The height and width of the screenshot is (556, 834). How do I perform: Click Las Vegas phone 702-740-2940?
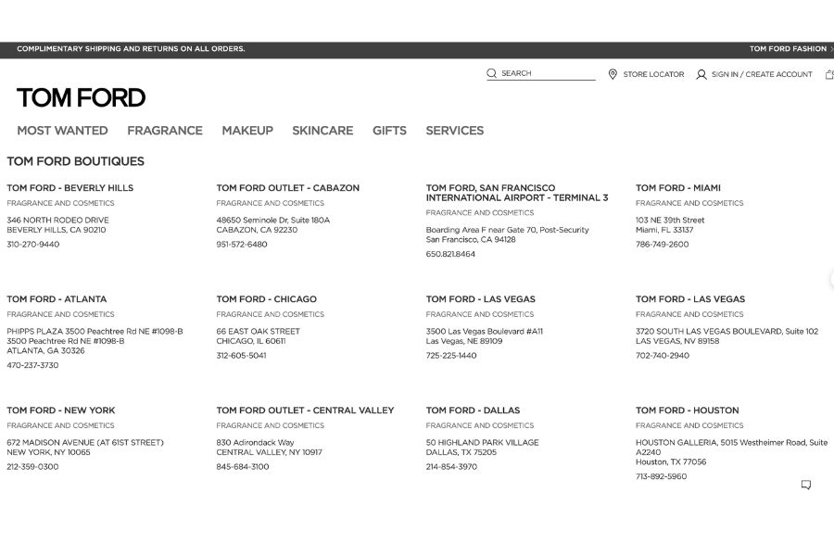point(663,356)
